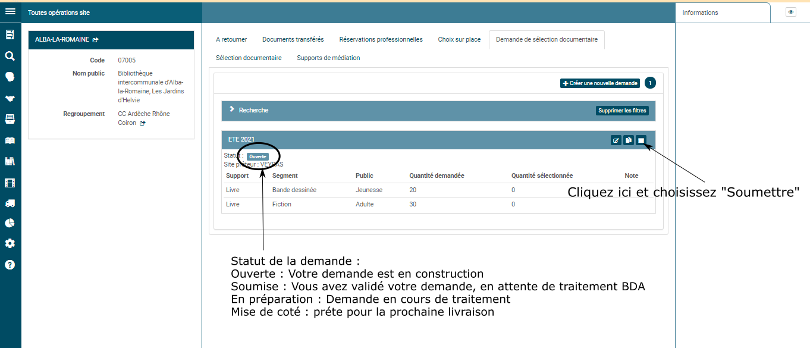Click the delivery truck icon in the sidebar

[10, 203]
